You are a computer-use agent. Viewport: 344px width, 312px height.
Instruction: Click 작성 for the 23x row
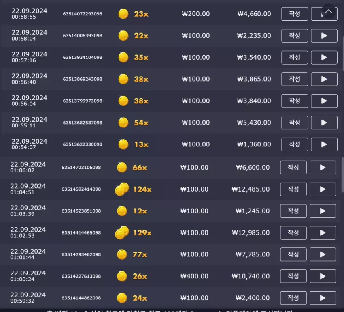(x=295, y=14)
